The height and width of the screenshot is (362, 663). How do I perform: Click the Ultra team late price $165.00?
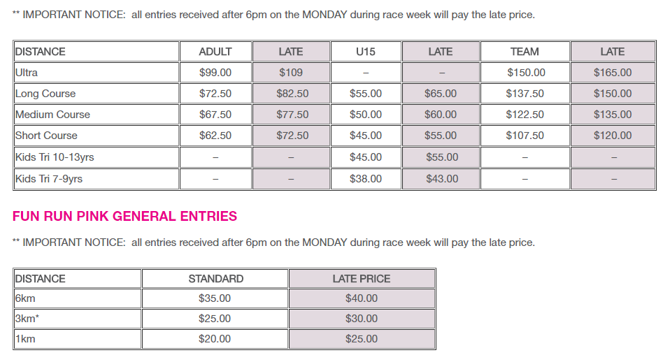point(613,73)
